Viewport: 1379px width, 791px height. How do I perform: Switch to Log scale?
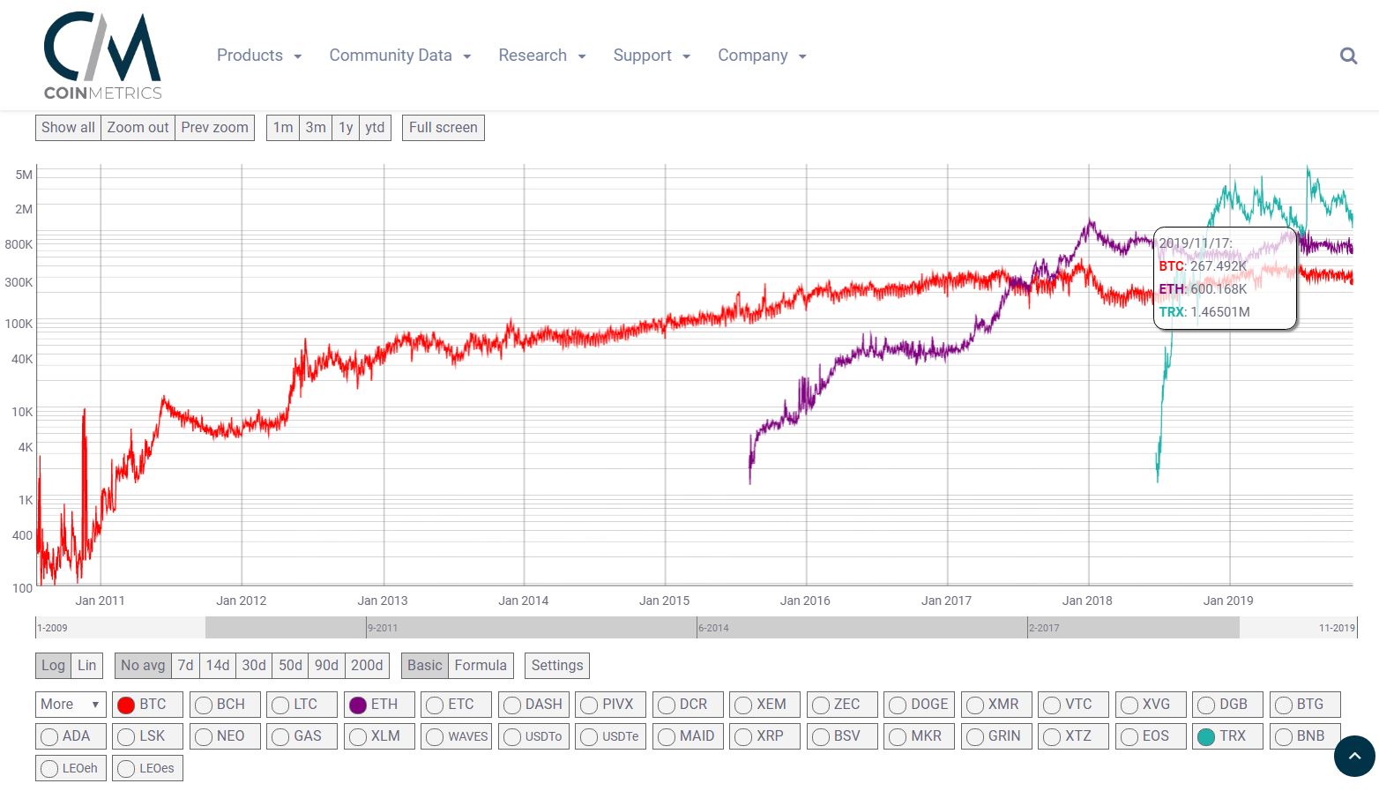click(x=53, y=665)
